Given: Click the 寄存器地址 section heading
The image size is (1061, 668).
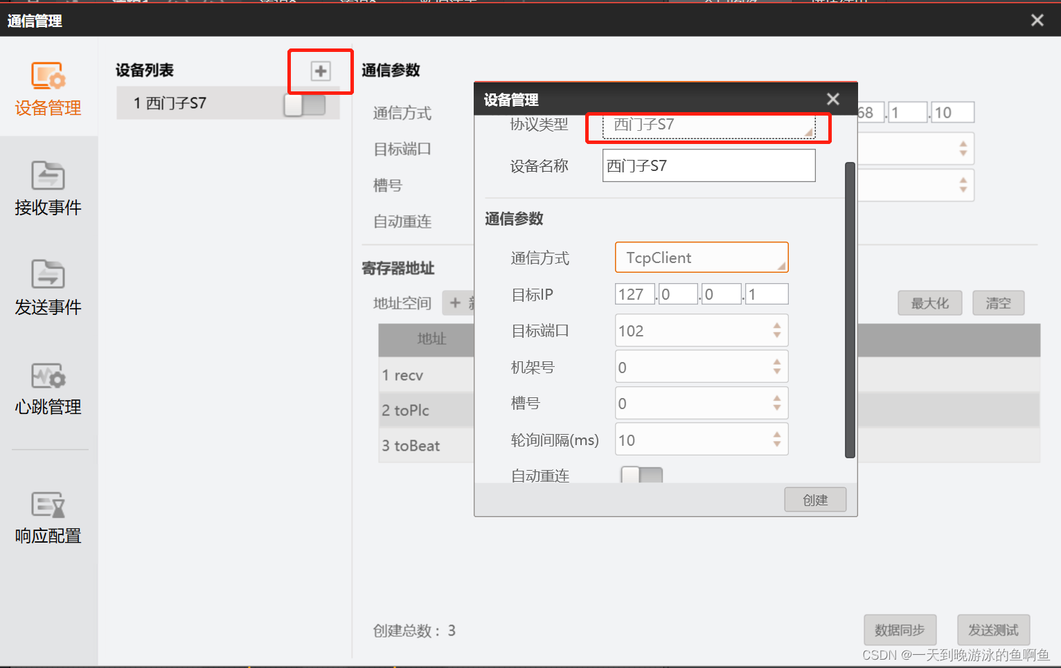Looking at the screenshot, I should pos(398,269).
